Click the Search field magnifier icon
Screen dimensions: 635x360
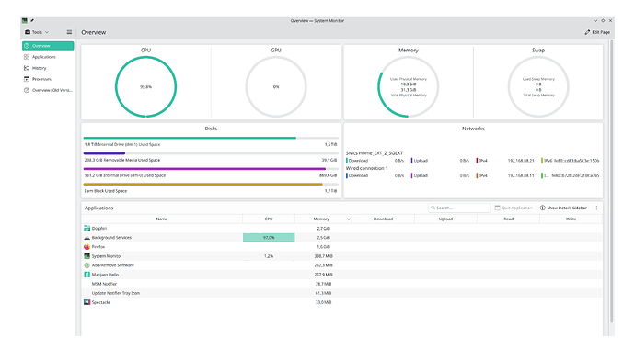coord(433,208)
